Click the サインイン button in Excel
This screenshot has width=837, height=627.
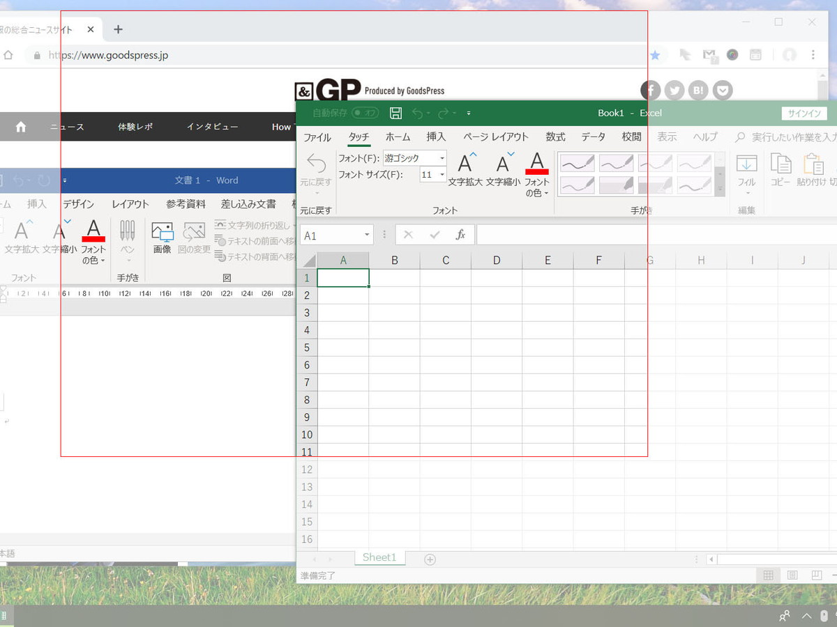point(804,114)
